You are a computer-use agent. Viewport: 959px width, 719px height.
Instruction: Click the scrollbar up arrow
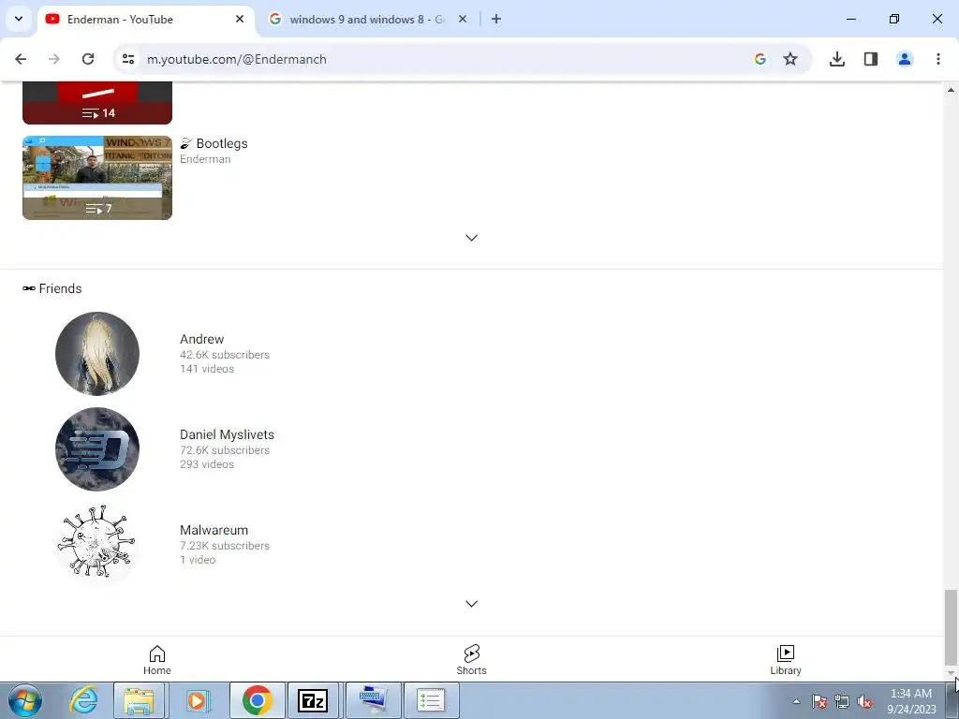click(951, 90)
